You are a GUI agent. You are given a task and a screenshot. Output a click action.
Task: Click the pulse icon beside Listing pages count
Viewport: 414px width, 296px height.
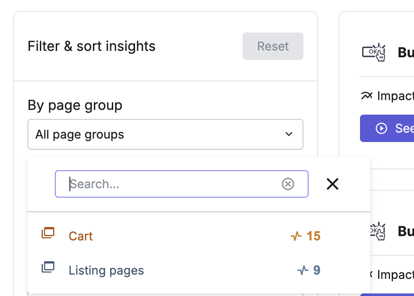(x=303, y=270)
